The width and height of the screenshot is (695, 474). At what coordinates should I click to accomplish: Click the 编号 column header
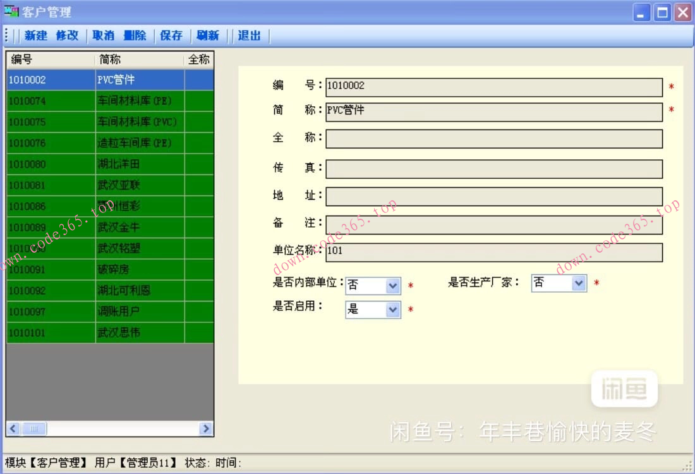51,59
